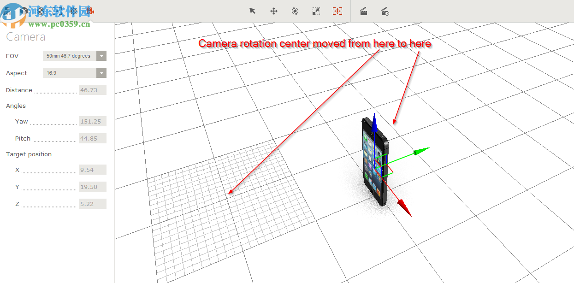Click the Pitch value field 44.85
The width and height of the screenshot is (574, 283).
[x=93, y=138]
